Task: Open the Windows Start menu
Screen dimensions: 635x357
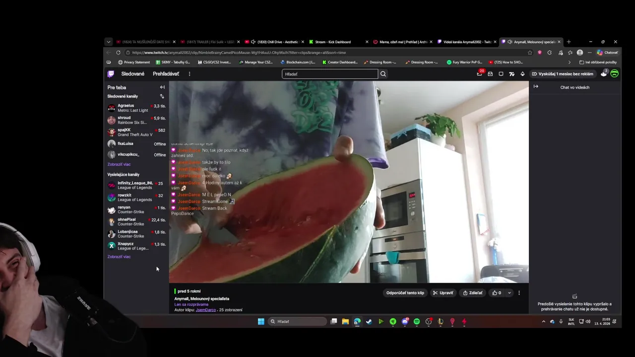Action: coord(261,321)
